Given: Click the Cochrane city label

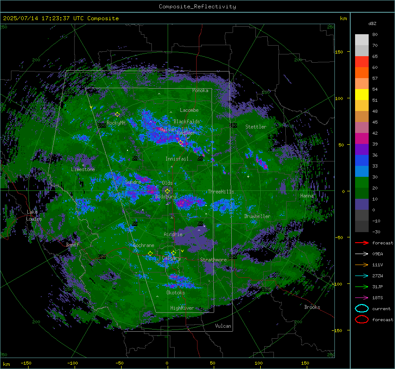Looking at the screenshot, I should [x=144, y=245].
